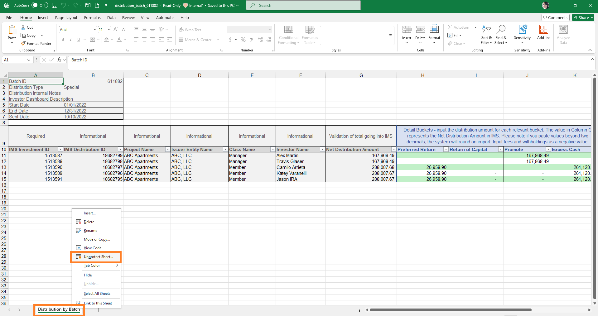Click the Format cells icon

434,29
